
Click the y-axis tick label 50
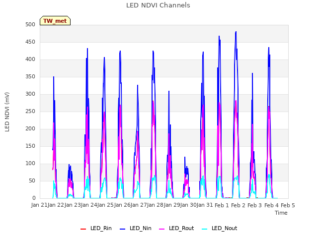[x=32, y=180]
